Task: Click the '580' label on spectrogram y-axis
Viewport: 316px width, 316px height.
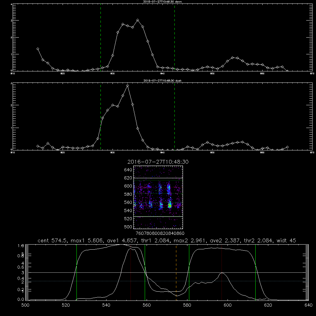Action: click(128, 194)
